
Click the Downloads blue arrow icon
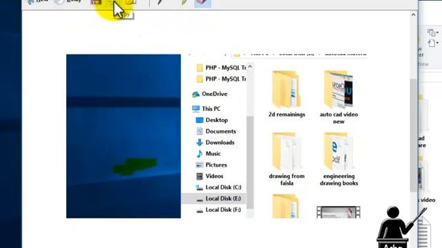[200, 143]
